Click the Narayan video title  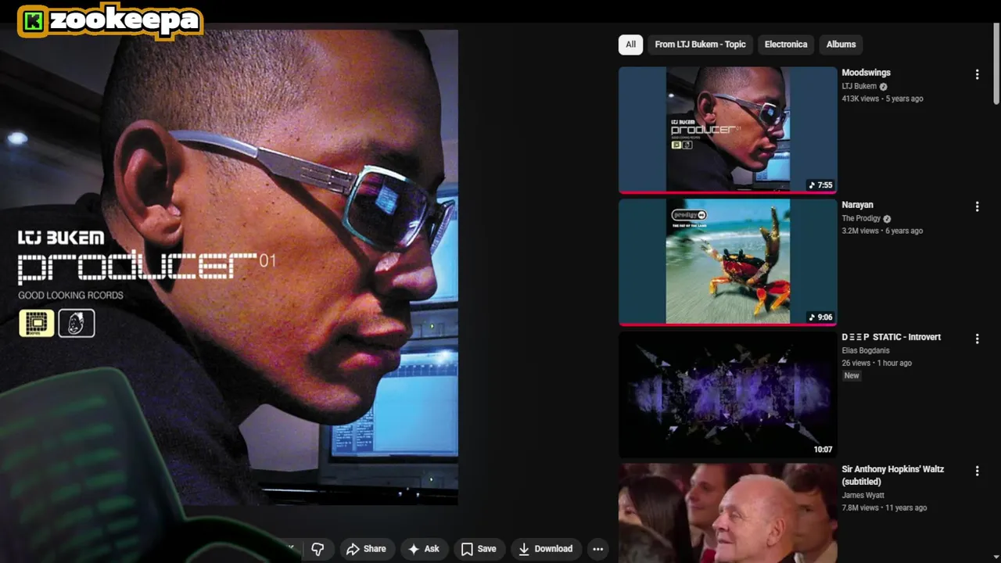[857, 205]
